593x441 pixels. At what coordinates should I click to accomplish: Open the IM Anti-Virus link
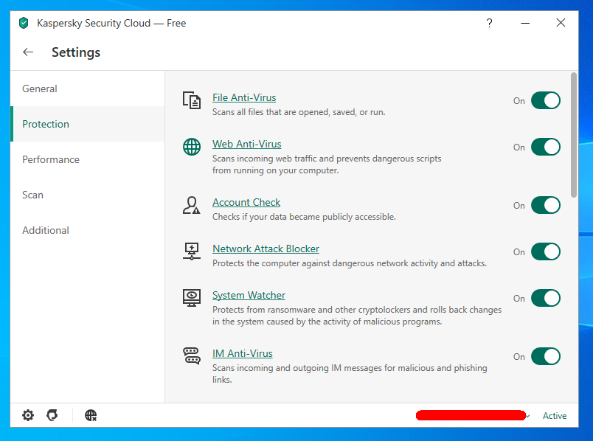coord(243,354)
